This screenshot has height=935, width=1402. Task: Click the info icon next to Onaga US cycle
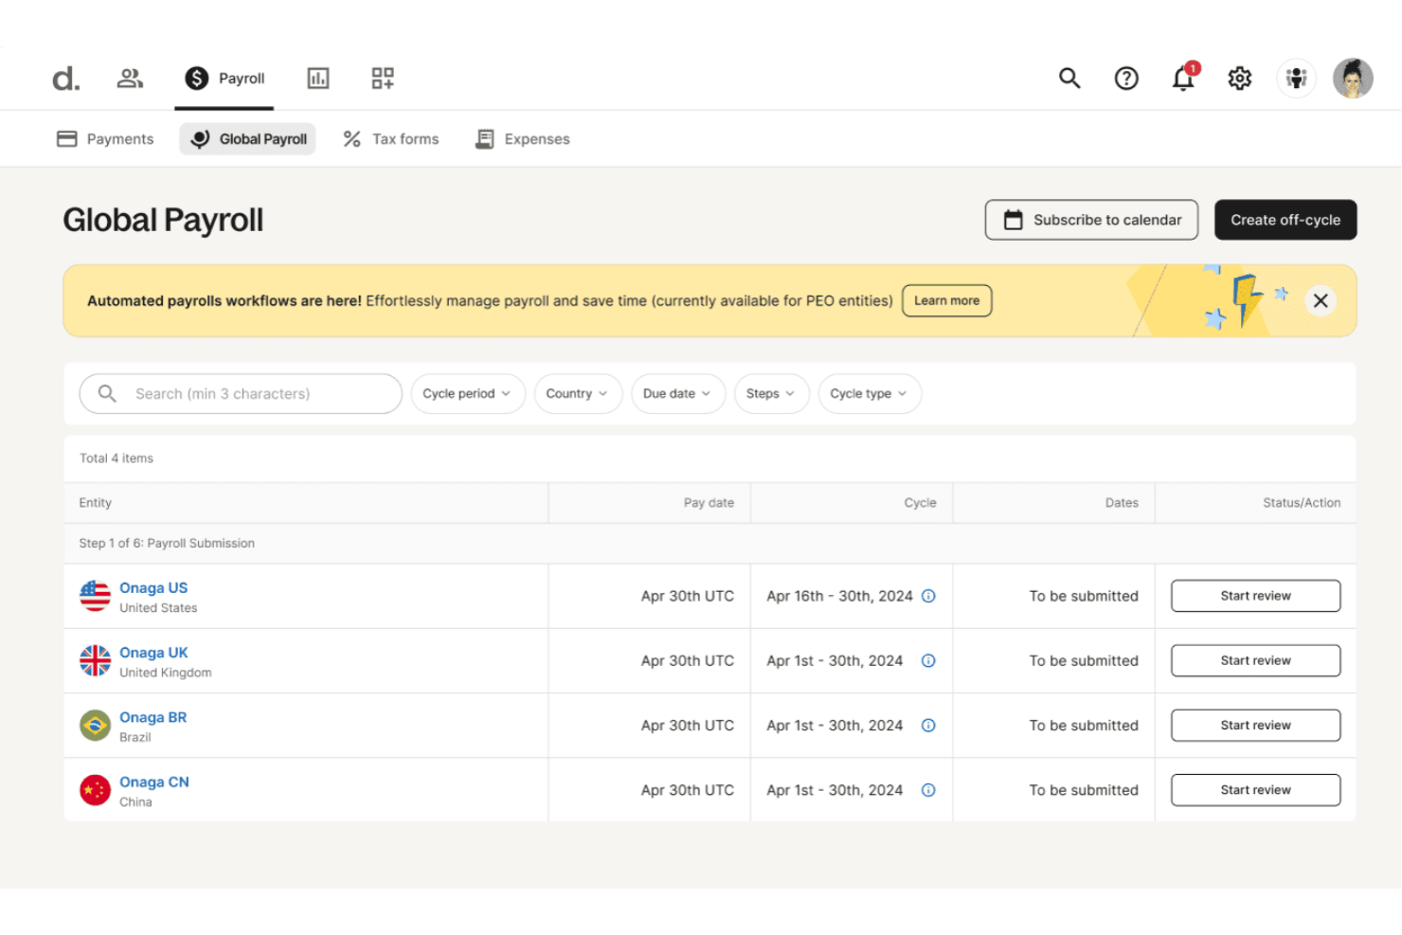click(928, 596)
